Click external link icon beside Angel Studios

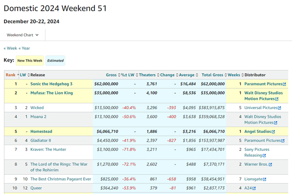(x=273, y=131)
